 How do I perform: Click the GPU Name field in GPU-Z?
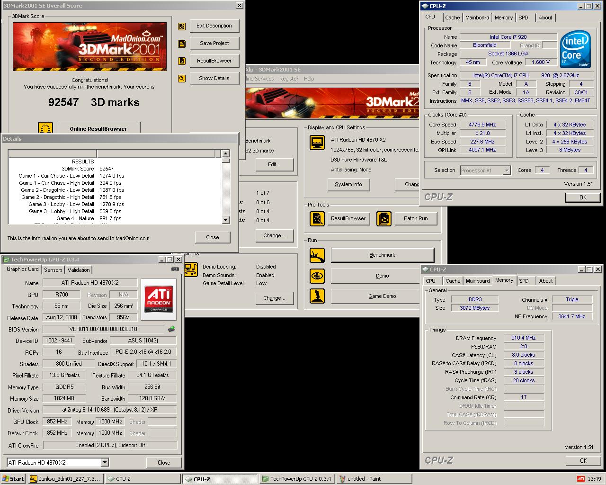pyautogui.click(x=90, y=283)
